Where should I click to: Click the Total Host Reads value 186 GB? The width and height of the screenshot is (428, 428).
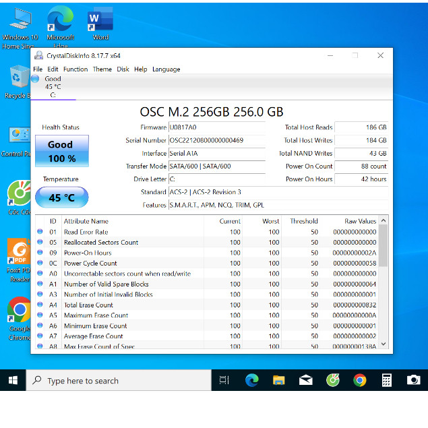point(361,127)
